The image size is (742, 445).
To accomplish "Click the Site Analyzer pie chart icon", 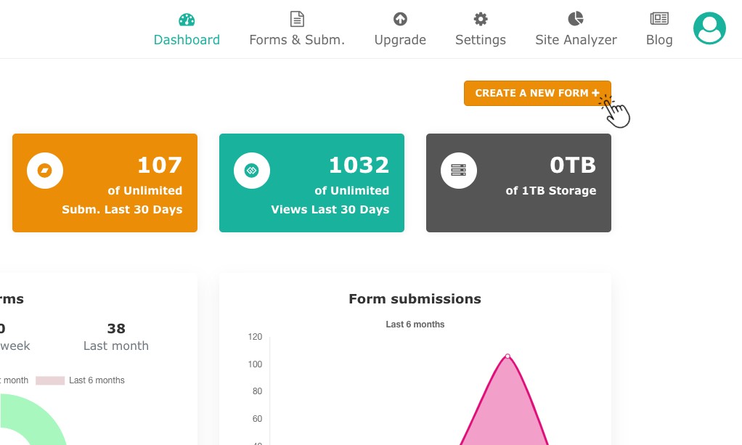I will pyautogui.click(x=576, y=19).
